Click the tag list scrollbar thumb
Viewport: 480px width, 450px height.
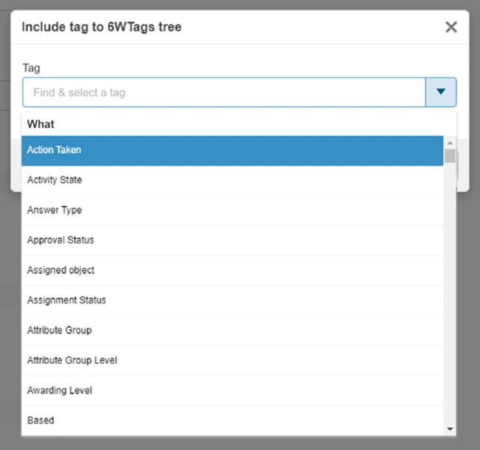[450, 155]
